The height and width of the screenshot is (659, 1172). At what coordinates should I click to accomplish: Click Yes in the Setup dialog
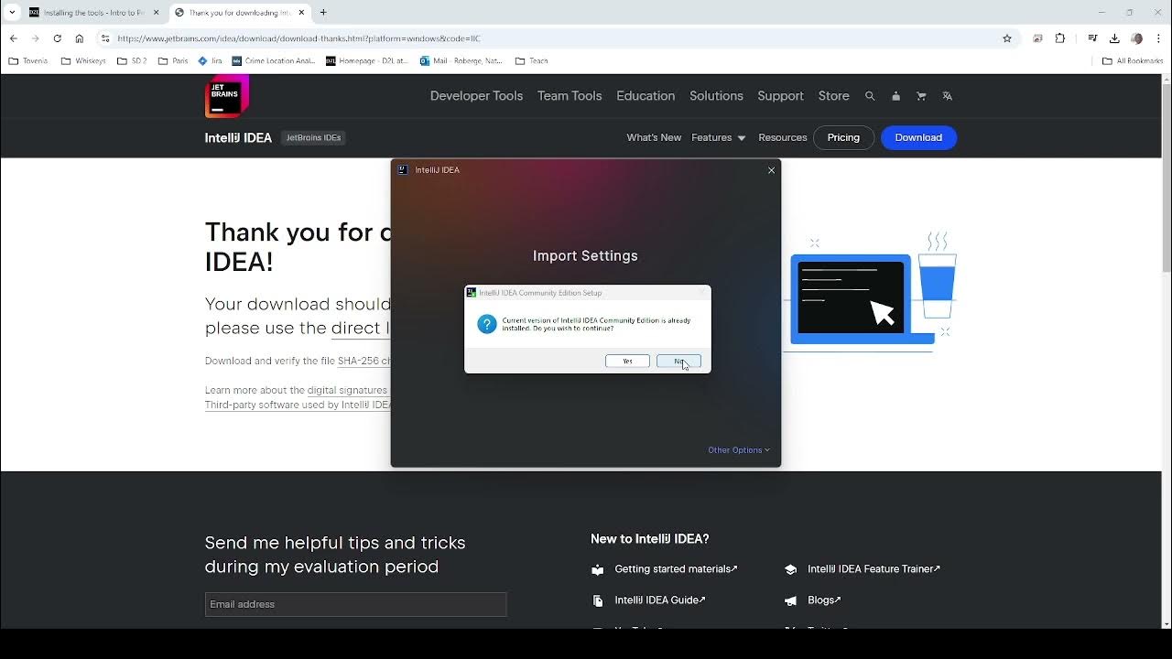coord(627,362)
